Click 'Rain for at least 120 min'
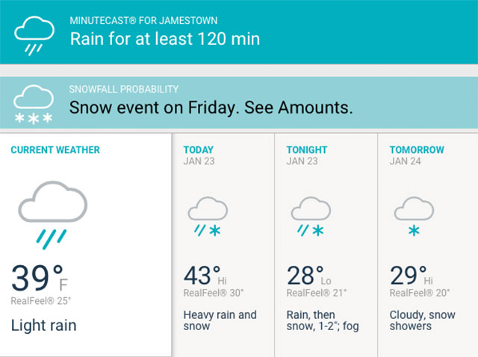This screenshot has height=357, width=478. 165,39
